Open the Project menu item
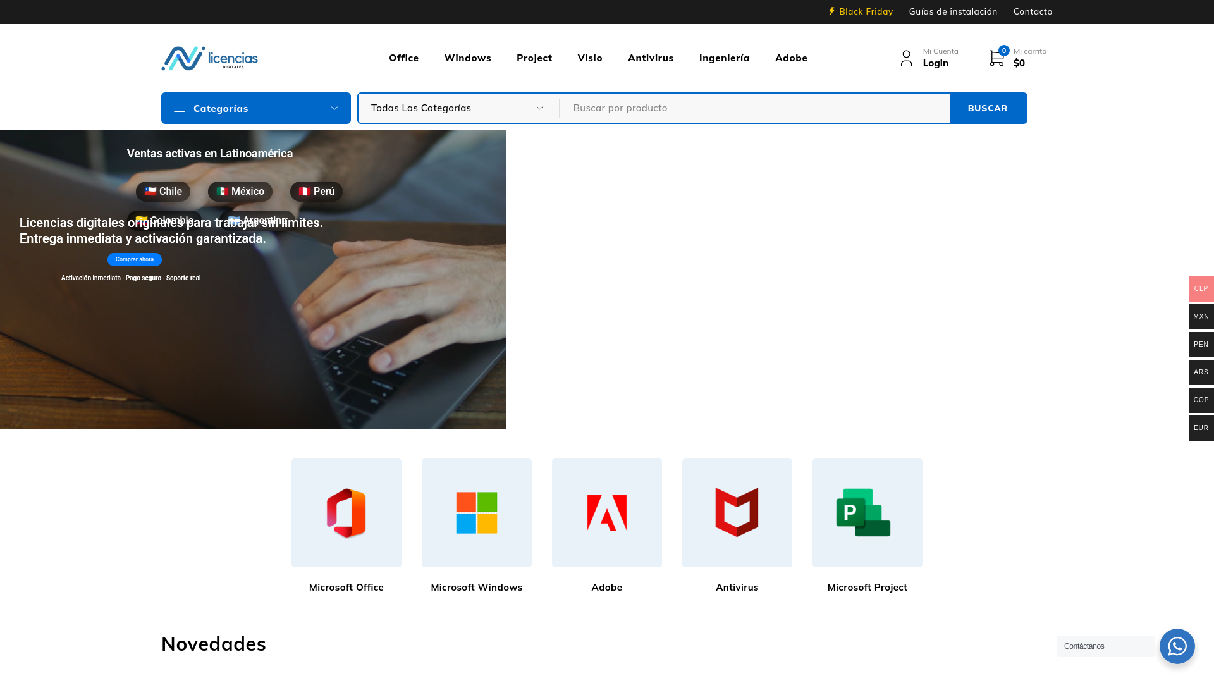1214x683 pixels. pyautogui.click(x=534, y=58)
